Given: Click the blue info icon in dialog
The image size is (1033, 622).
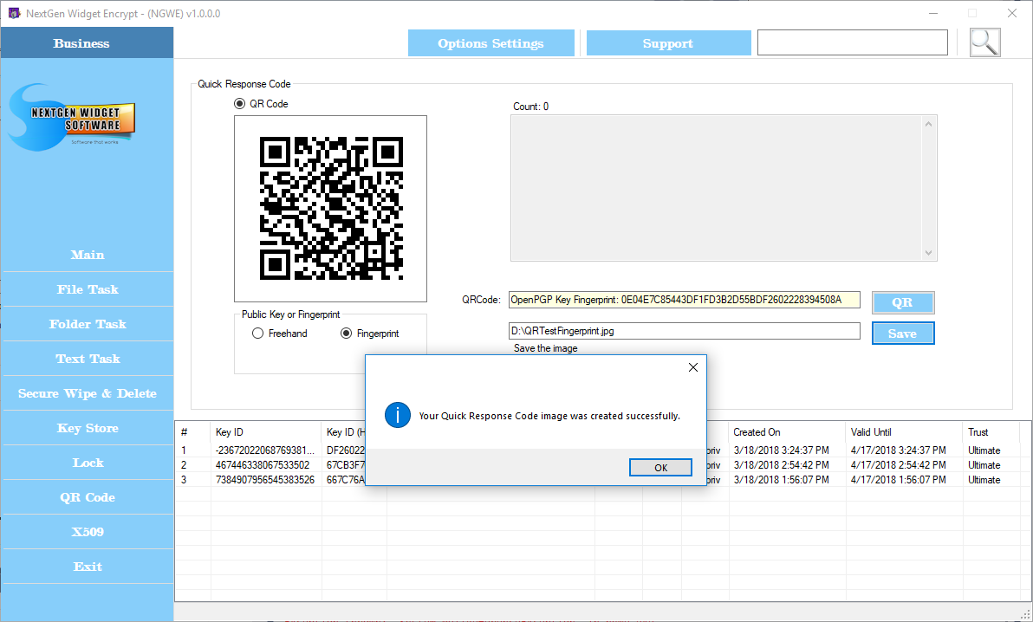Looking at the screenshot, I should tap(398, 415).
